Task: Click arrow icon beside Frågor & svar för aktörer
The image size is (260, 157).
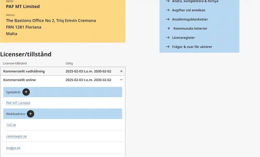Action: coord(168,47)
